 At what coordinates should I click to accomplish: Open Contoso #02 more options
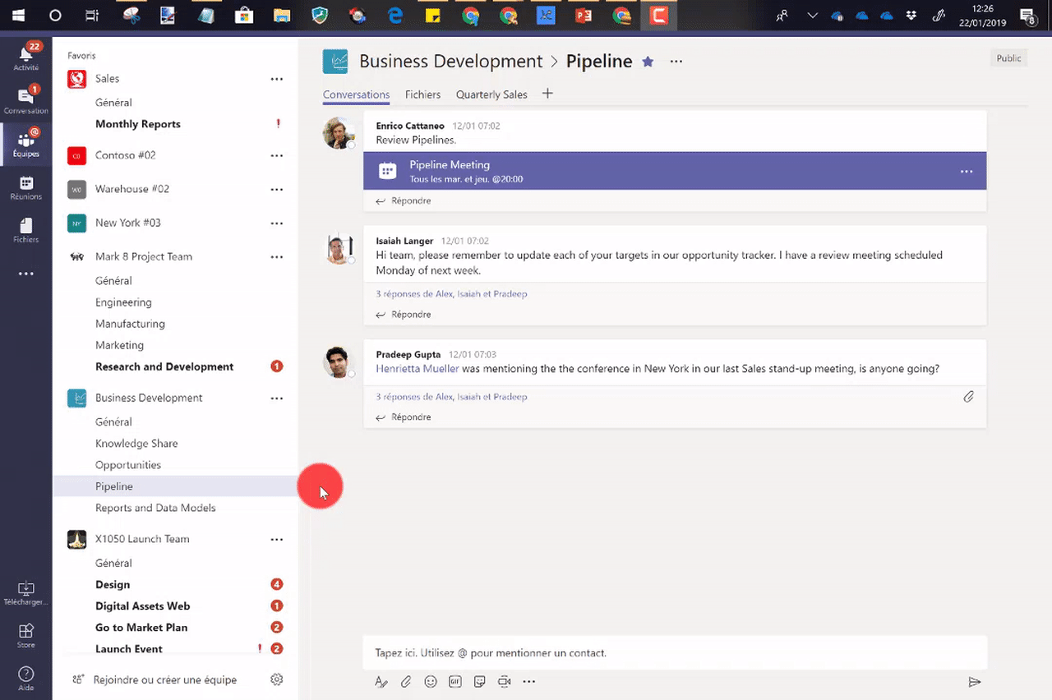277,155
